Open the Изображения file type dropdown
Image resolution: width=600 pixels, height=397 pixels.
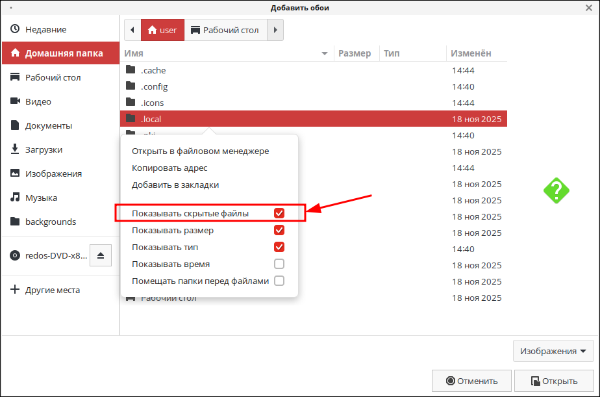click(x=556, y=351)
